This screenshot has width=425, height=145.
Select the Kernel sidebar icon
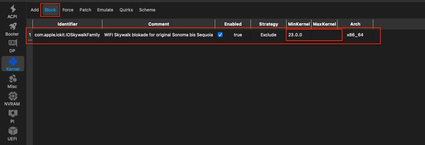[x=13, y=62]
